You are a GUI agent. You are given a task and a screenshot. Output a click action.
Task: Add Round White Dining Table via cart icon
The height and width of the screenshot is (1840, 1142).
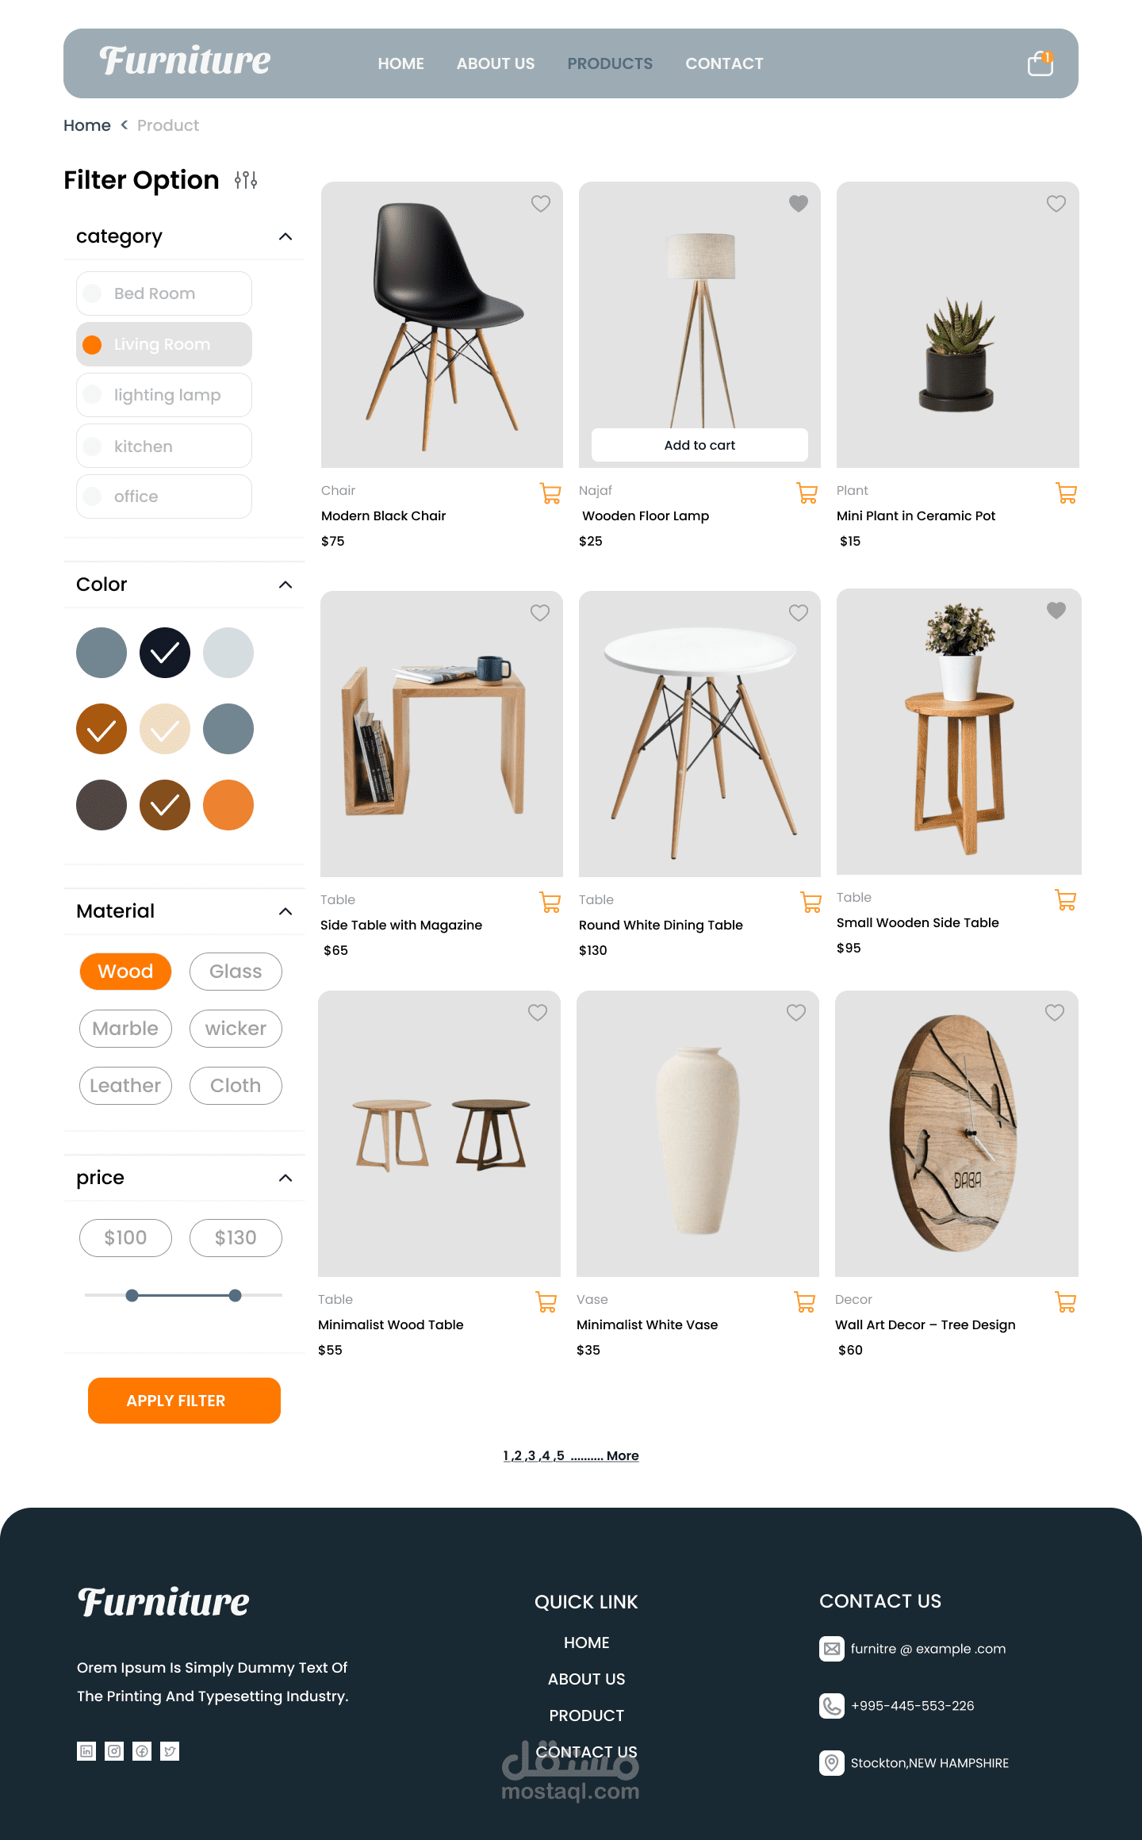(x=811, y=902)
